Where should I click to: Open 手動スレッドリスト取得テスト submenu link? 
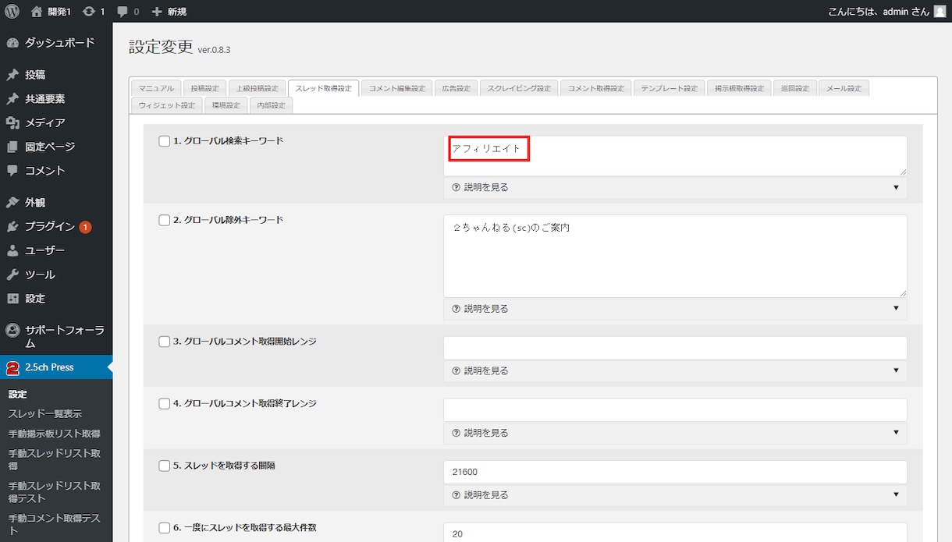(54, 492)
